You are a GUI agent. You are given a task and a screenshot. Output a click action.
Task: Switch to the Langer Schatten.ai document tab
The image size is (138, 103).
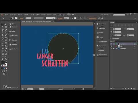(x=37, y=21)
